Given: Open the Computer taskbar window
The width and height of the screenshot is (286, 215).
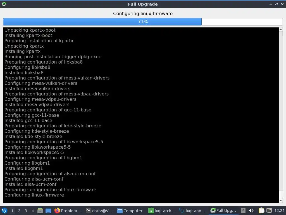Looking at the screenshot, I should (x=130, y=211).
